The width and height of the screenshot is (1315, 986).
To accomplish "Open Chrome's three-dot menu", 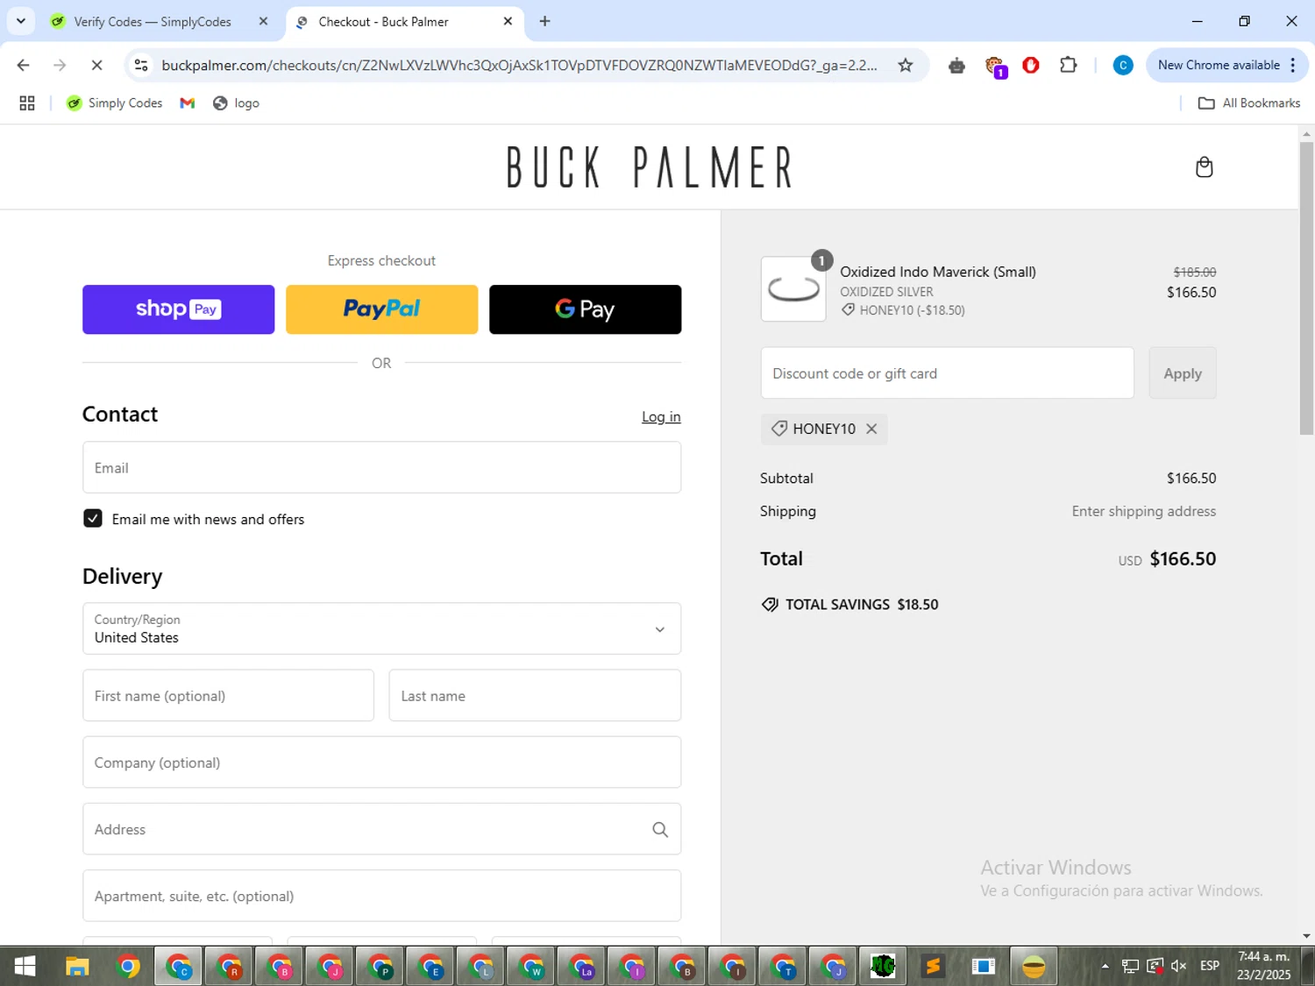I will point(1293,65).
